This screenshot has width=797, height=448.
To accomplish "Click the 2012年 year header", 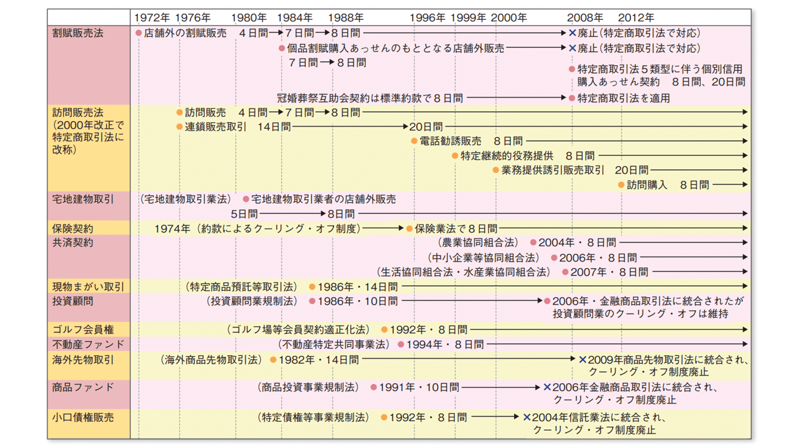I will [x=636, y=18].
